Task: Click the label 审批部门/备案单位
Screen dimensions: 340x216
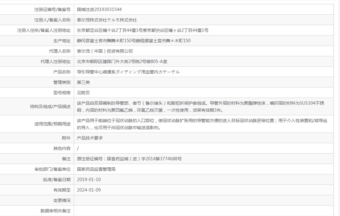Action: click(x=52, y=169)
